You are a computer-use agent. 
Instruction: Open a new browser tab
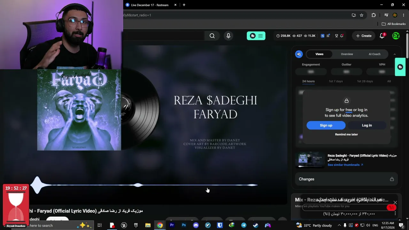point(184,5)
